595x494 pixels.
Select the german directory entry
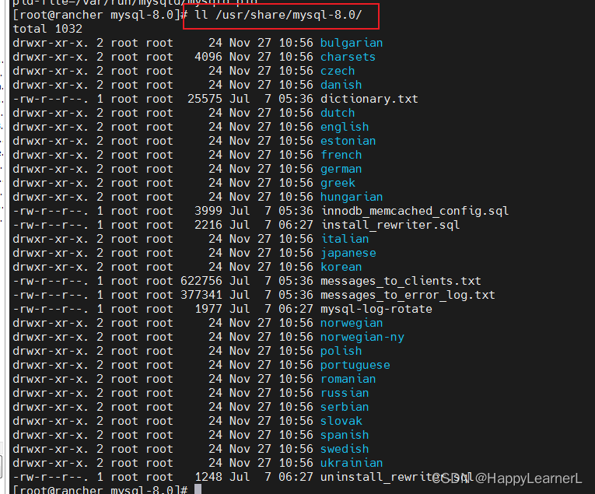pyautogui.click(x=341, y=170)
